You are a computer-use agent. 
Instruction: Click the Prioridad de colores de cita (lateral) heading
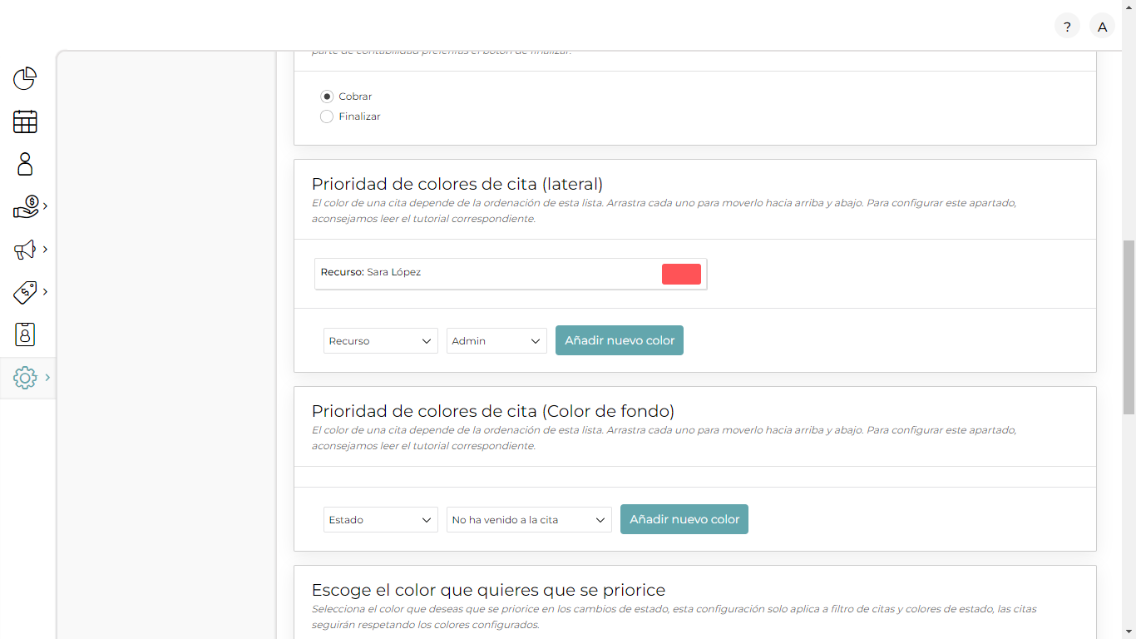click(457, 184)
